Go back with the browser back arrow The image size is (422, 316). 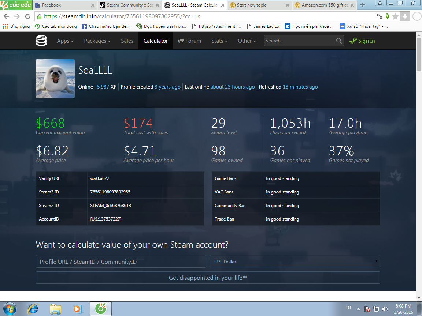click(x=7, y=16)
